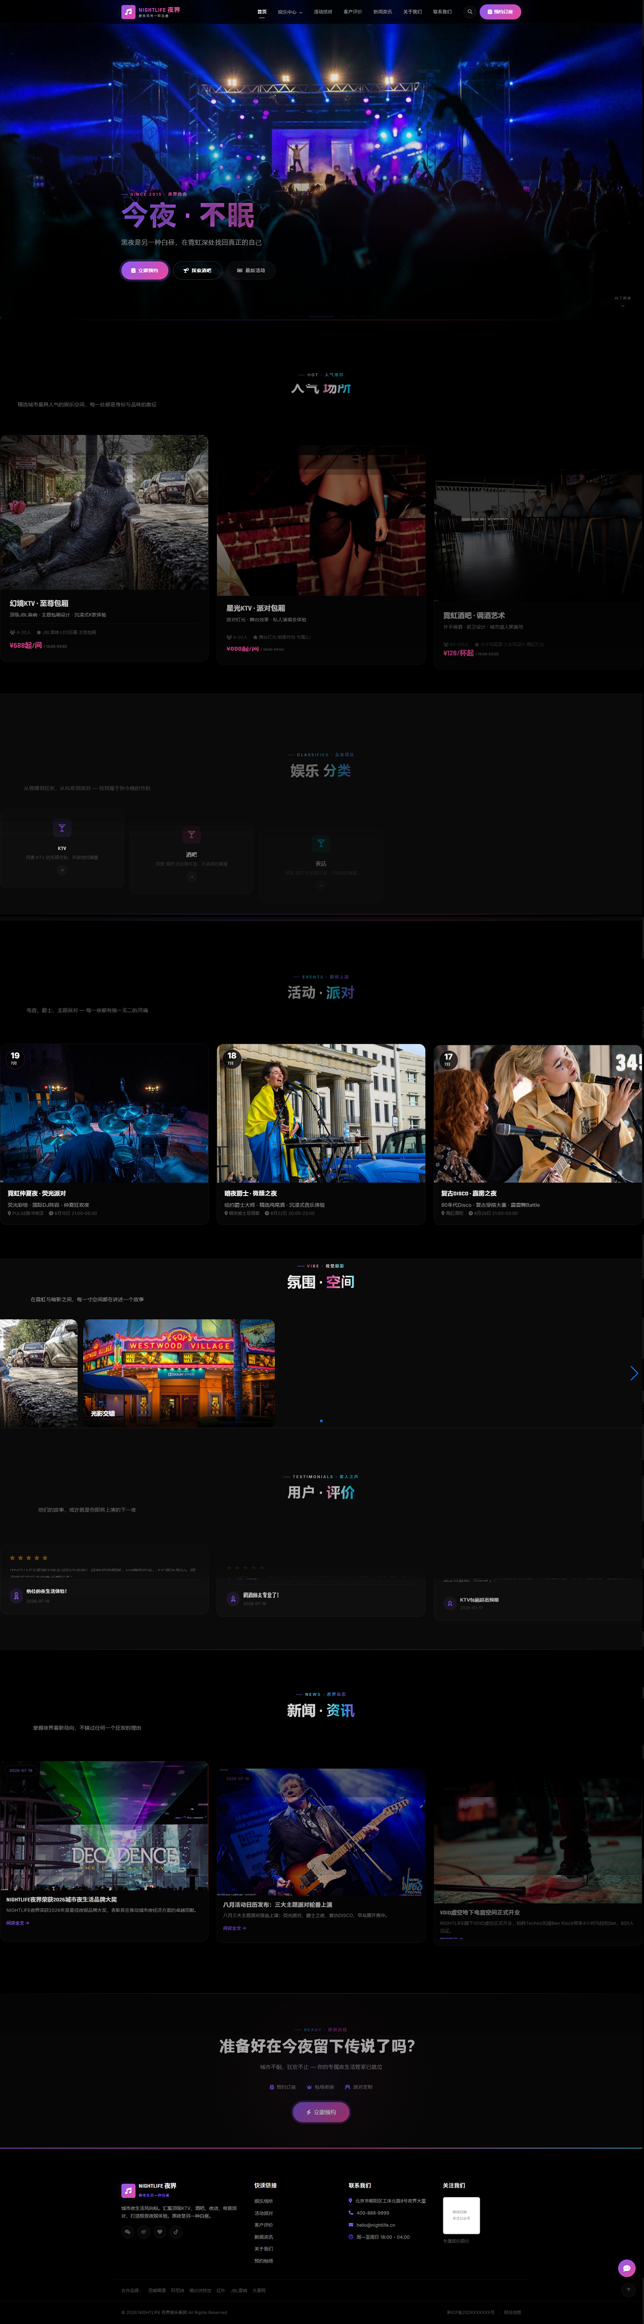644x2324 pixels.
Task: Expand the 娱乐中心 navigation dropdown
Action: (x=289, y=12)
